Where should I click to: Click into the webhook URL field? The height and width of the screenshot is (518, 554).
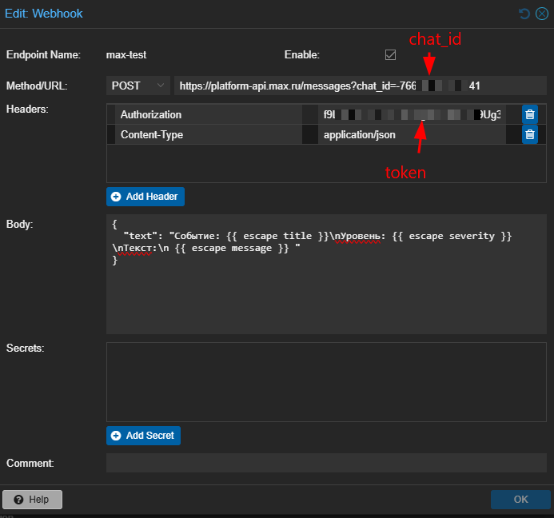click(x=361, y=86)
